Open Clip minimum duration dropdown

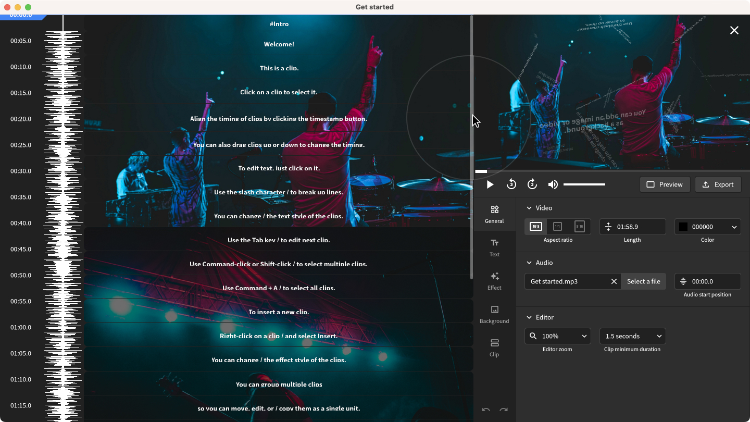632,336
